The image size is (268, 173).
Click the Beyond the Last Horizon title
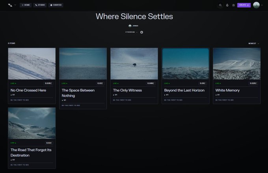click(184, 90)
